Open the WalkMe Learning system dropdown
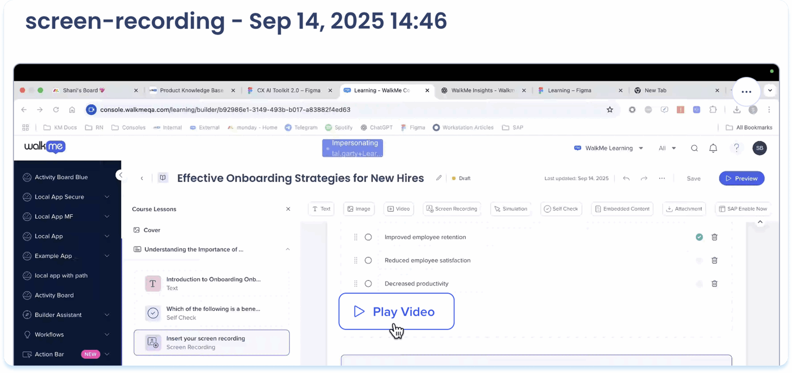The width and height of the screenshot is (792, 373). tap(609, 148)
